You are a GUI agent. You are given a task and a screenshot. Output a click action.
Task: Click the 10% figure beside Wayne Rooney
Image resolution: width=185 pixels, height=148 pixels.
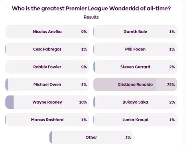pyautogui.click(x=83, y=102)
